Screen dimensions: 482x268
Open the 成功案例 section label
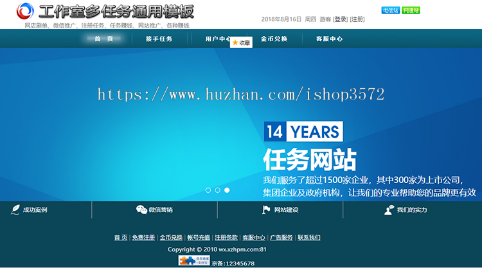[35, 210]
